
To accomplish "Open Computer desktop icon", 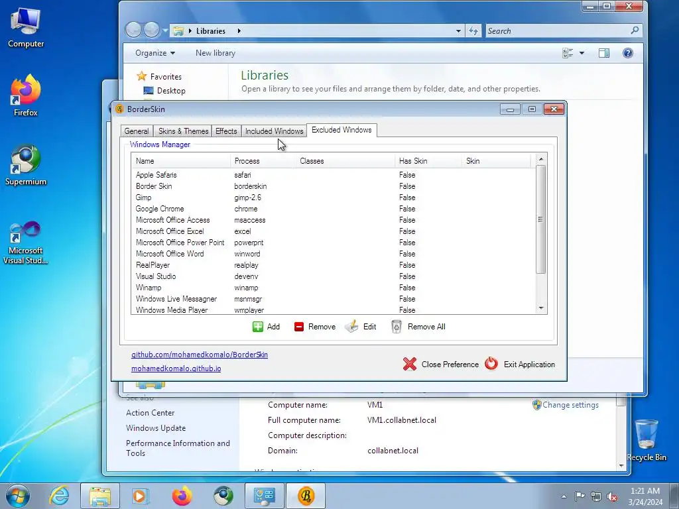I will point(26,28).
